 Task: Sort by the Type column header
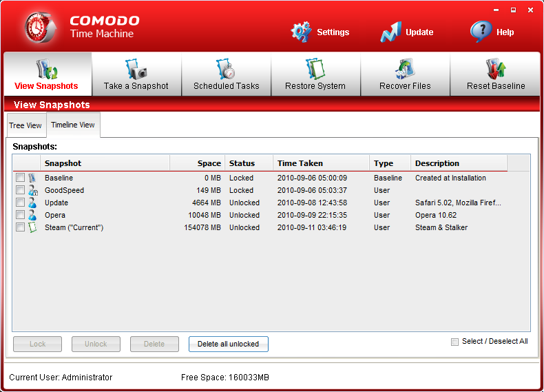click(390, 163)
